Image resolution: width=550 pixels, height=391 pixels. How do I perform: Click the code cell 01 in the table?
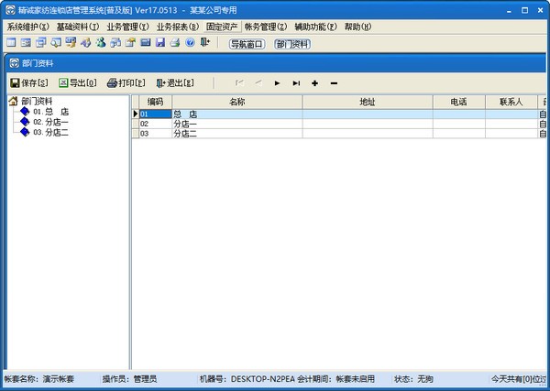click(156, 114)
